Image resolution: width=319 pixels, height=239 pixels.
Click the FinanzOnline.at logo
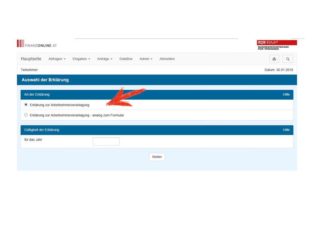coord(37,43)
